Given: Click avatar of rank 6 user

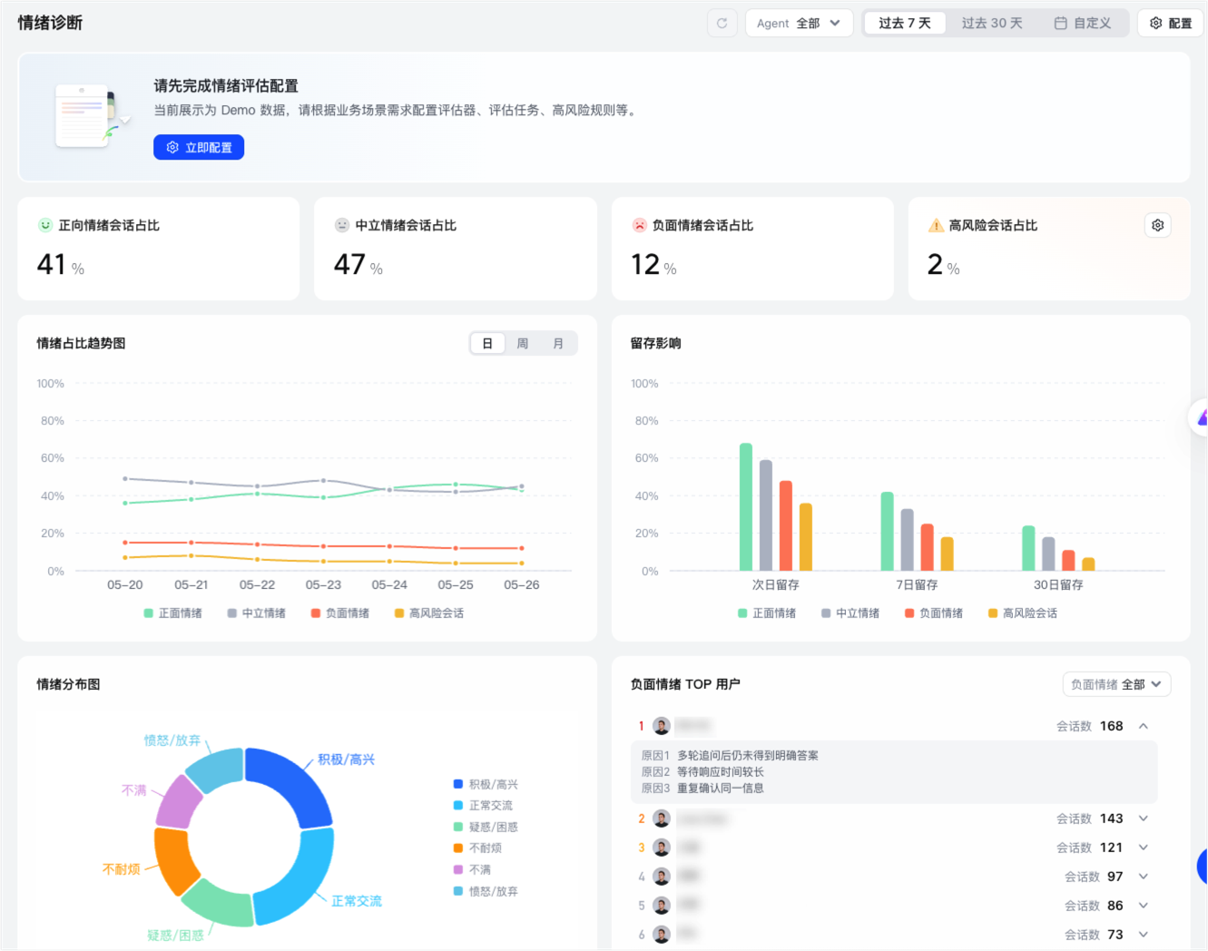Looking at the screenshot, I should coord(662,935).
